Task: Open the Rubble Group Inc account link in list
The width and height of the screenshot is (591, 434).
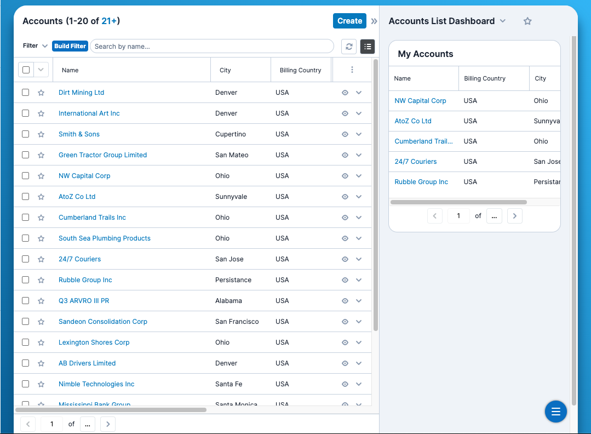Action: point(85,280)
